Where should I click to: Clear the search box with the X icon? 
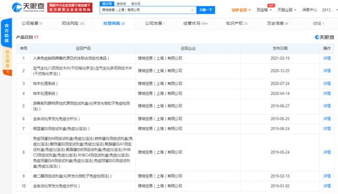[x=192, y=10]
